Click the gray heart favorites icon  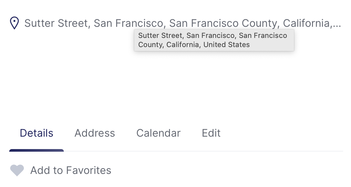click(17, 170)
